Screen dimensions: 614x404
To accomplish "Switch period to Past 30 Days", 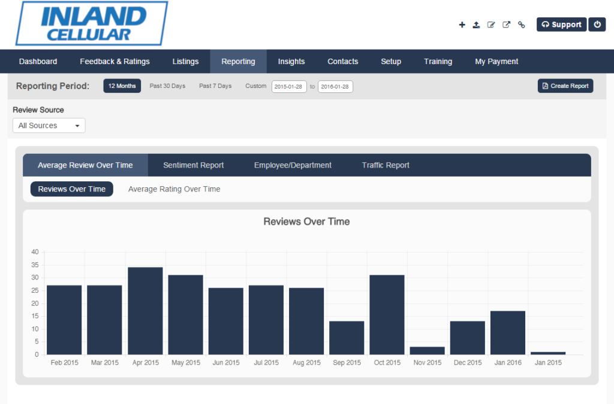I will pos(167,86).
